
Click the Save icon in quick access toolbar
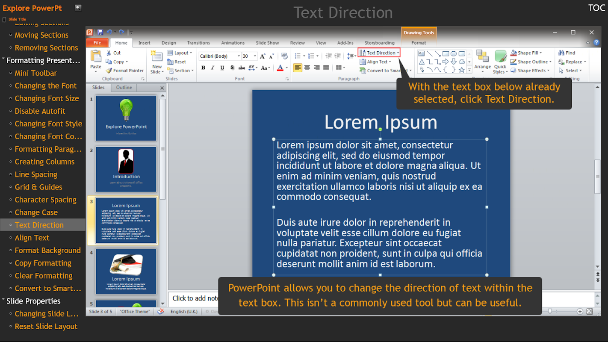tap(100, 32)
